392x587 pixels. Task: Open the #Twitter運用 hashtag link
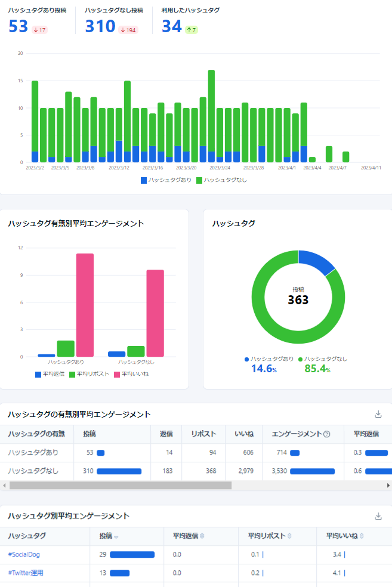pyautogui.click(x=26, y=573)
